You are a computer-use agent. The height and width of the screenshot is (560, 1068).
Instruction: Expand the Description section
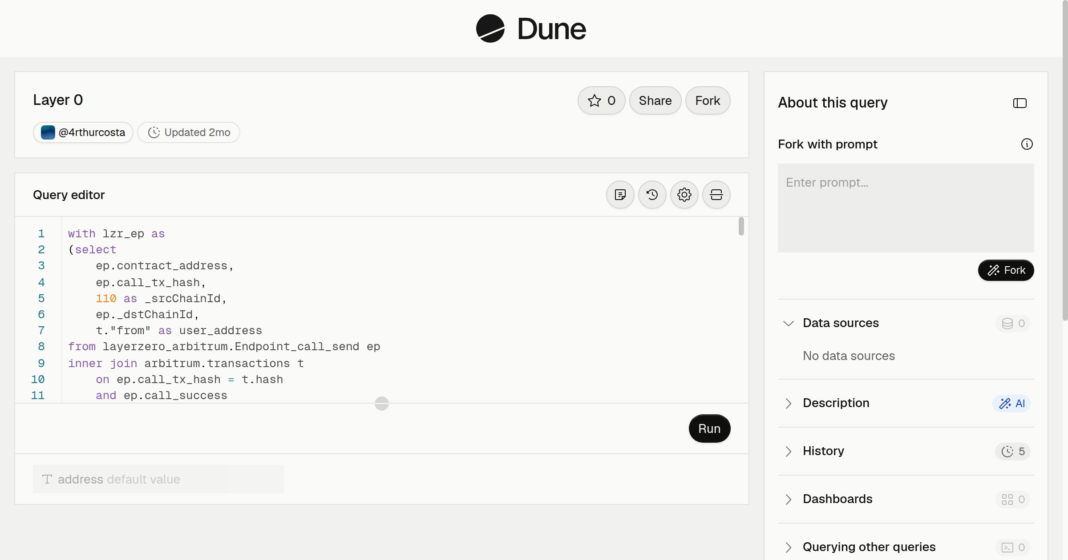coord(788,403)
